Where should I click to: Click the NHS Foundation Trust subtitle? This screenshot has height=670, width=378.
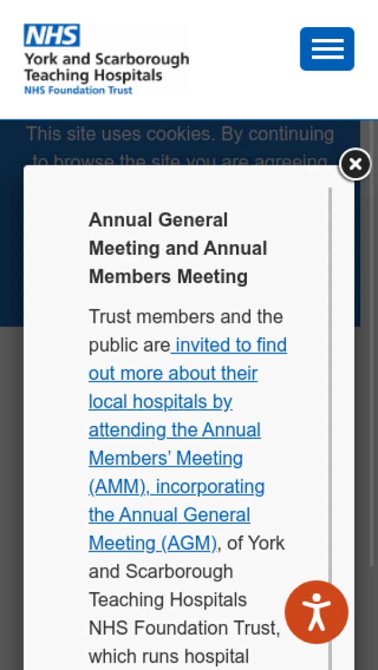point(78,91)
